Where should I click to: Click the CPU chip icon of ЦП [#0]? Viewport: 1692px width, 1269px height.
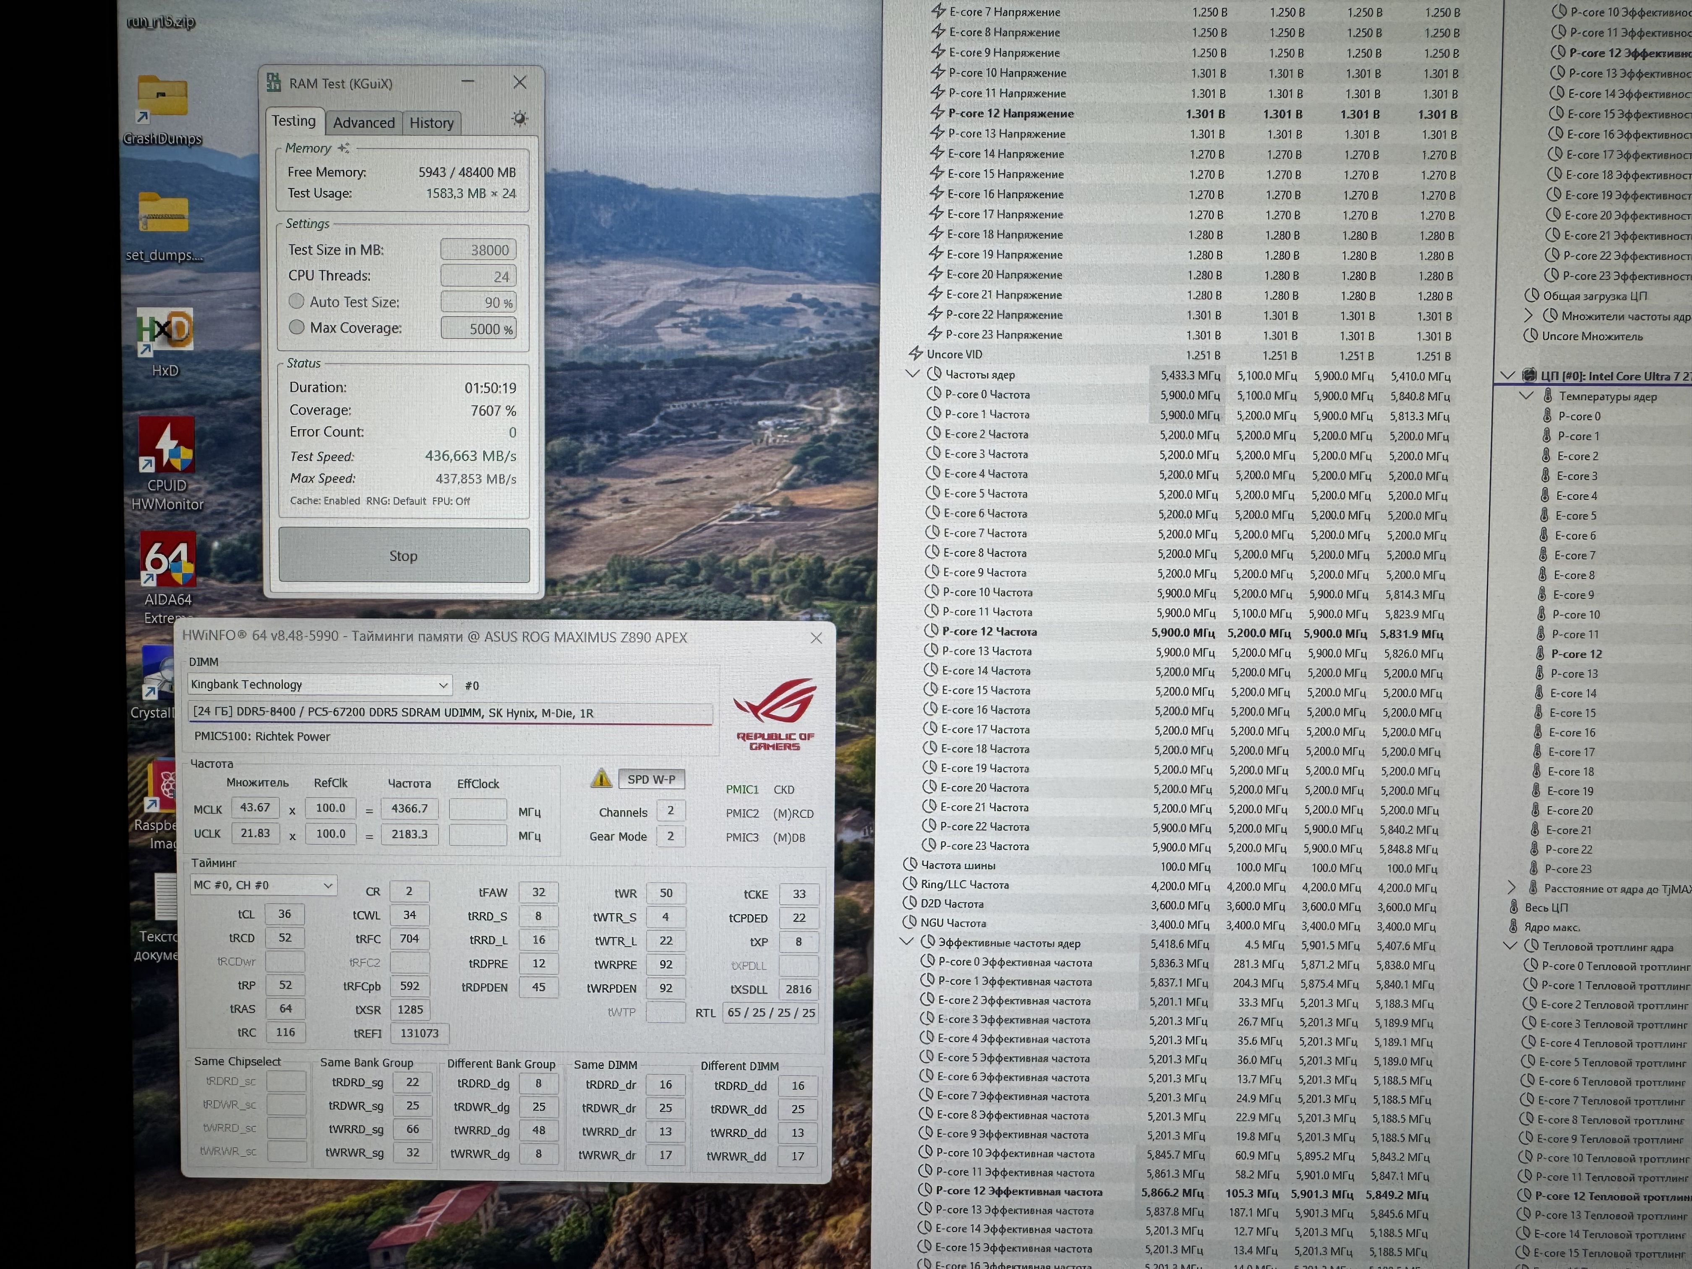point(1529,376)
